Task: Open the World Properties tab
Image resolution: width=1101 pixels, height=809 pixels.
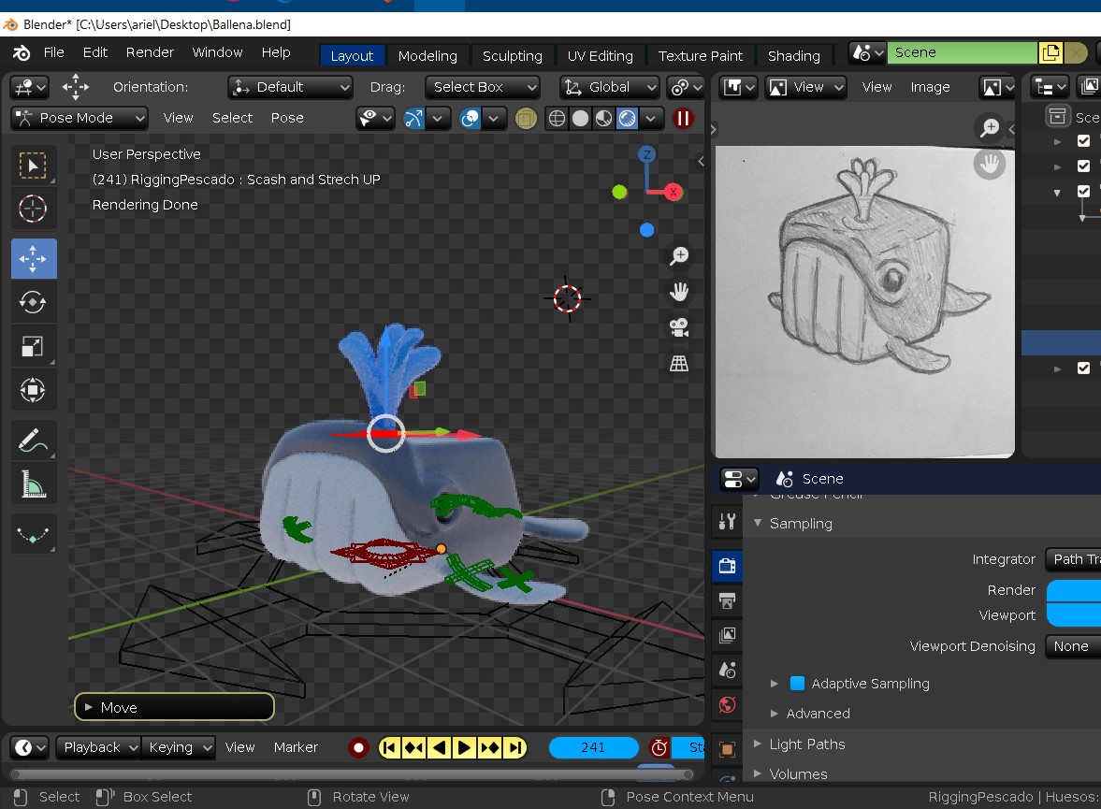Action: [x=726, y=705]
